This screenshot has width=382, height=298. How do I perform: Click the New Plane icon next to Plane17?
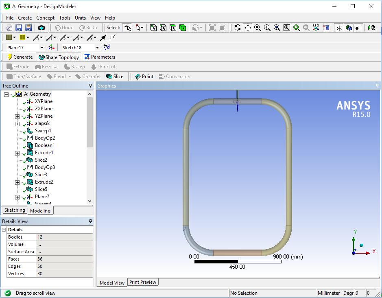pyautogui.click(x=51, y=47)
